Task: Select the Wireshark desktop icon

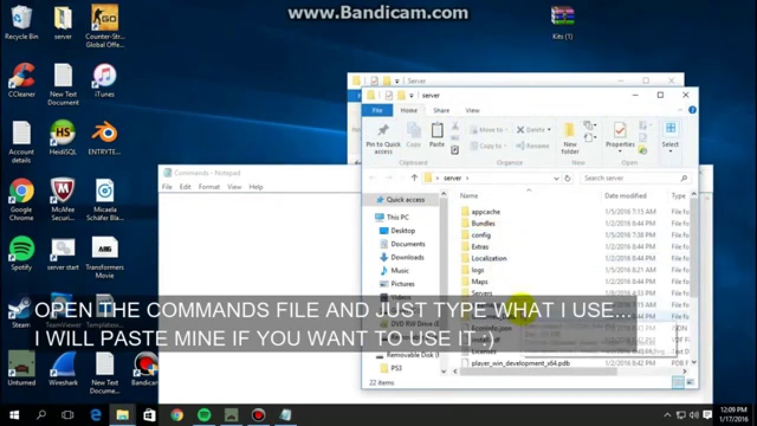Action: [63, 369]
